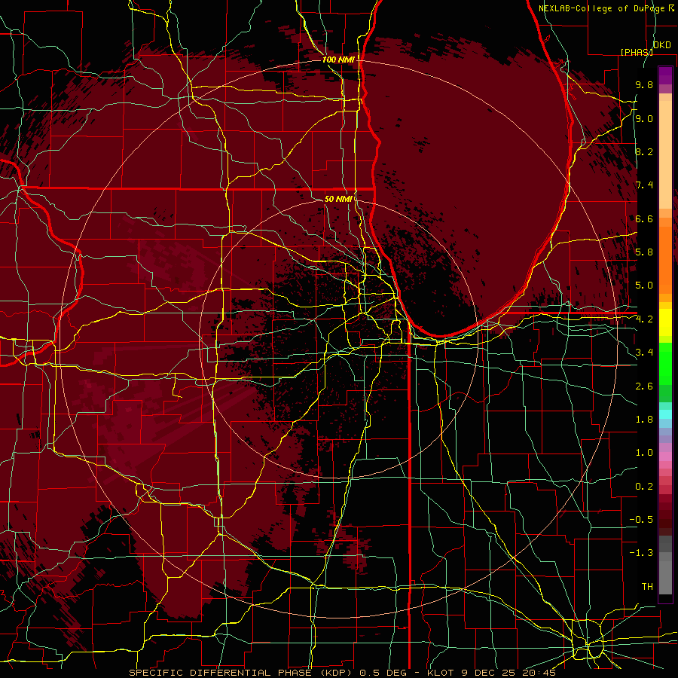Click the TH threshold label in legend
The height and width of the screenshot is (678, 678).
(647, 587)
